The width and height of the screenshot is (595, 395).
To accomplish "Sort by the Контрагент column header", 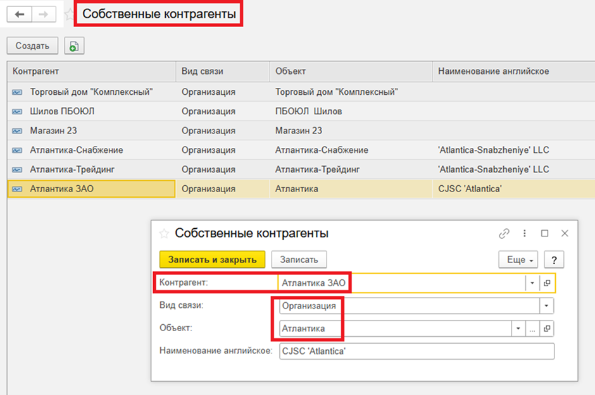I will tap(91, 71).
